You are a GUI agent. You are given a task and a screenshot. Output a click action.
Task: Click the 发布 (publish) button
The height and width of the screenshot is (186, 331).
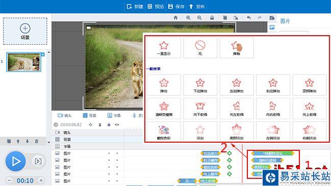coord(197,7)
